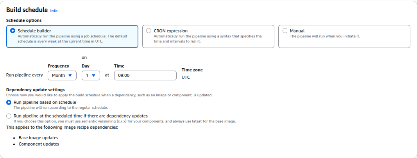Expand the Day selector showing 1
Screen dimensions: 417x158
(90, 75)
